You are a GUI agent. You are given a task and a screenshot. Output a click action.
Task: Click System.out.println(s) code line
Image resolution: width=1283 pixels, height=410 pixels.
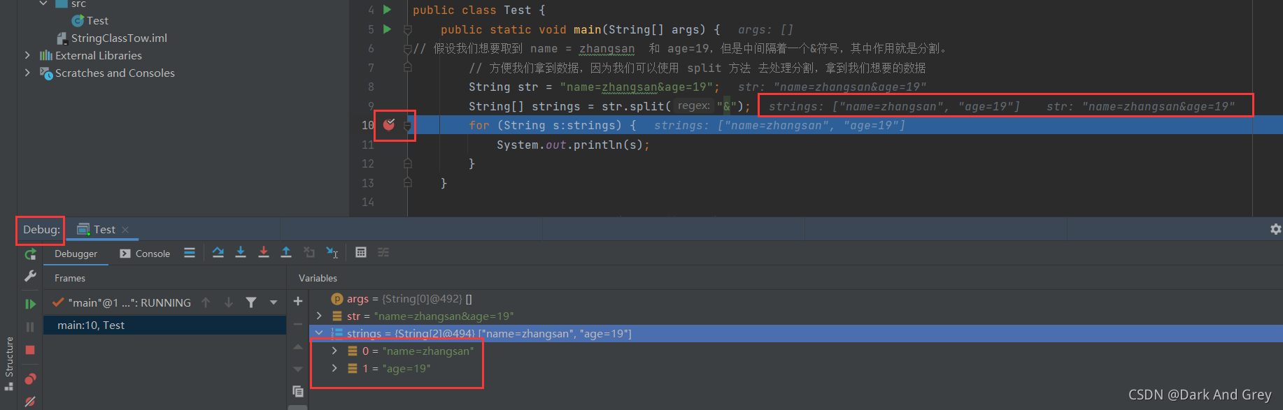[573, 145]
